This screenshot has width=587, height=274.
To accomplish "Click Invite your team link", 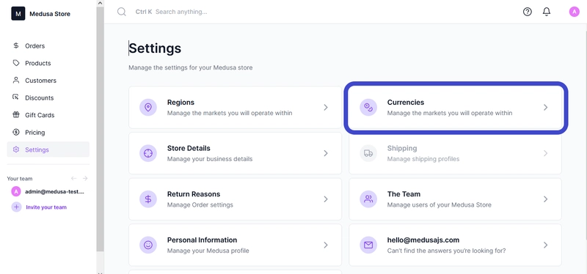I will click(46, 207).
